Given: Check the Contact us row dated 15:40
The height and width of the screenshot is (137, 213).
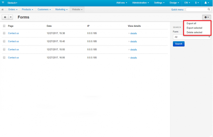Looking at the screenshot, I should (x=4, y=41).
